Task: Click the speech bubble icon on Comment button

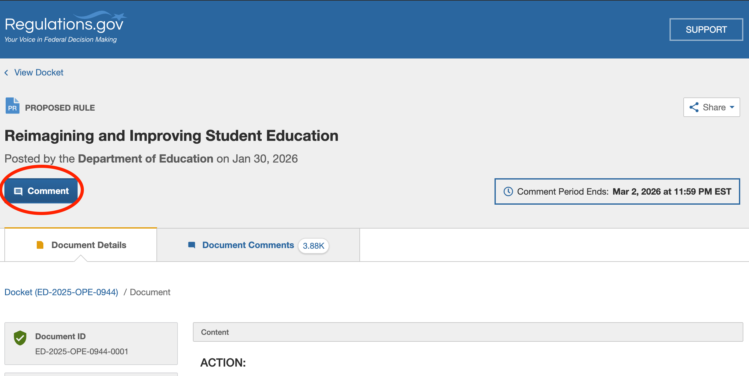Action: point(18,191)
